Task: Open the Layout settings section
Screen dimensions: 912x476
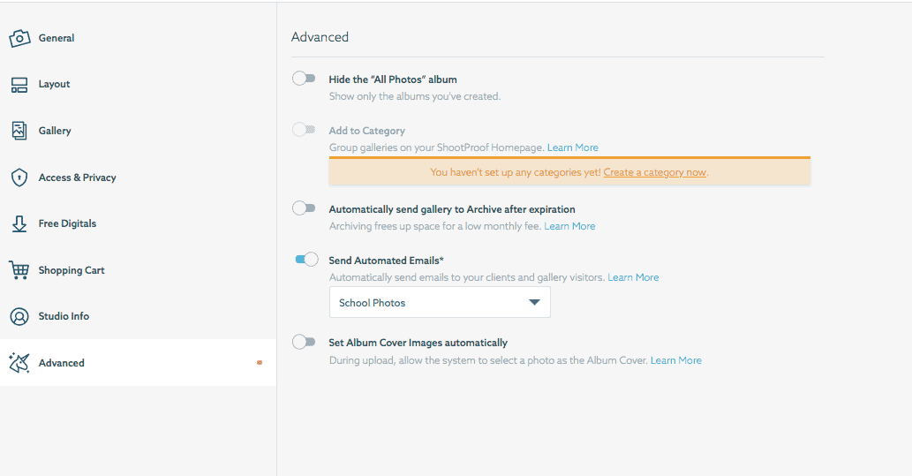Action: 138,85
